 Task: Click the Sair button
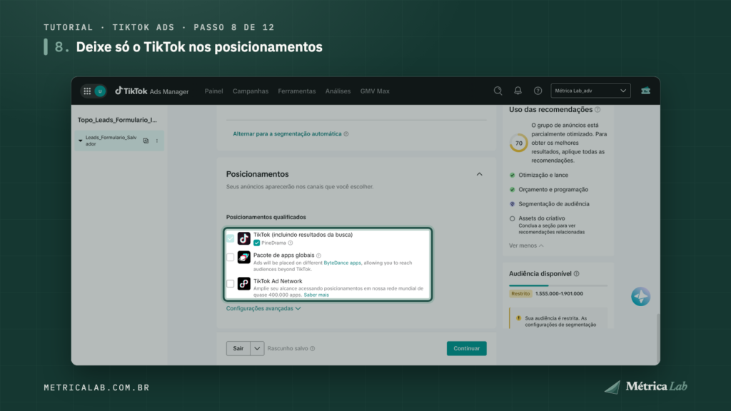[x=238, y=348]
